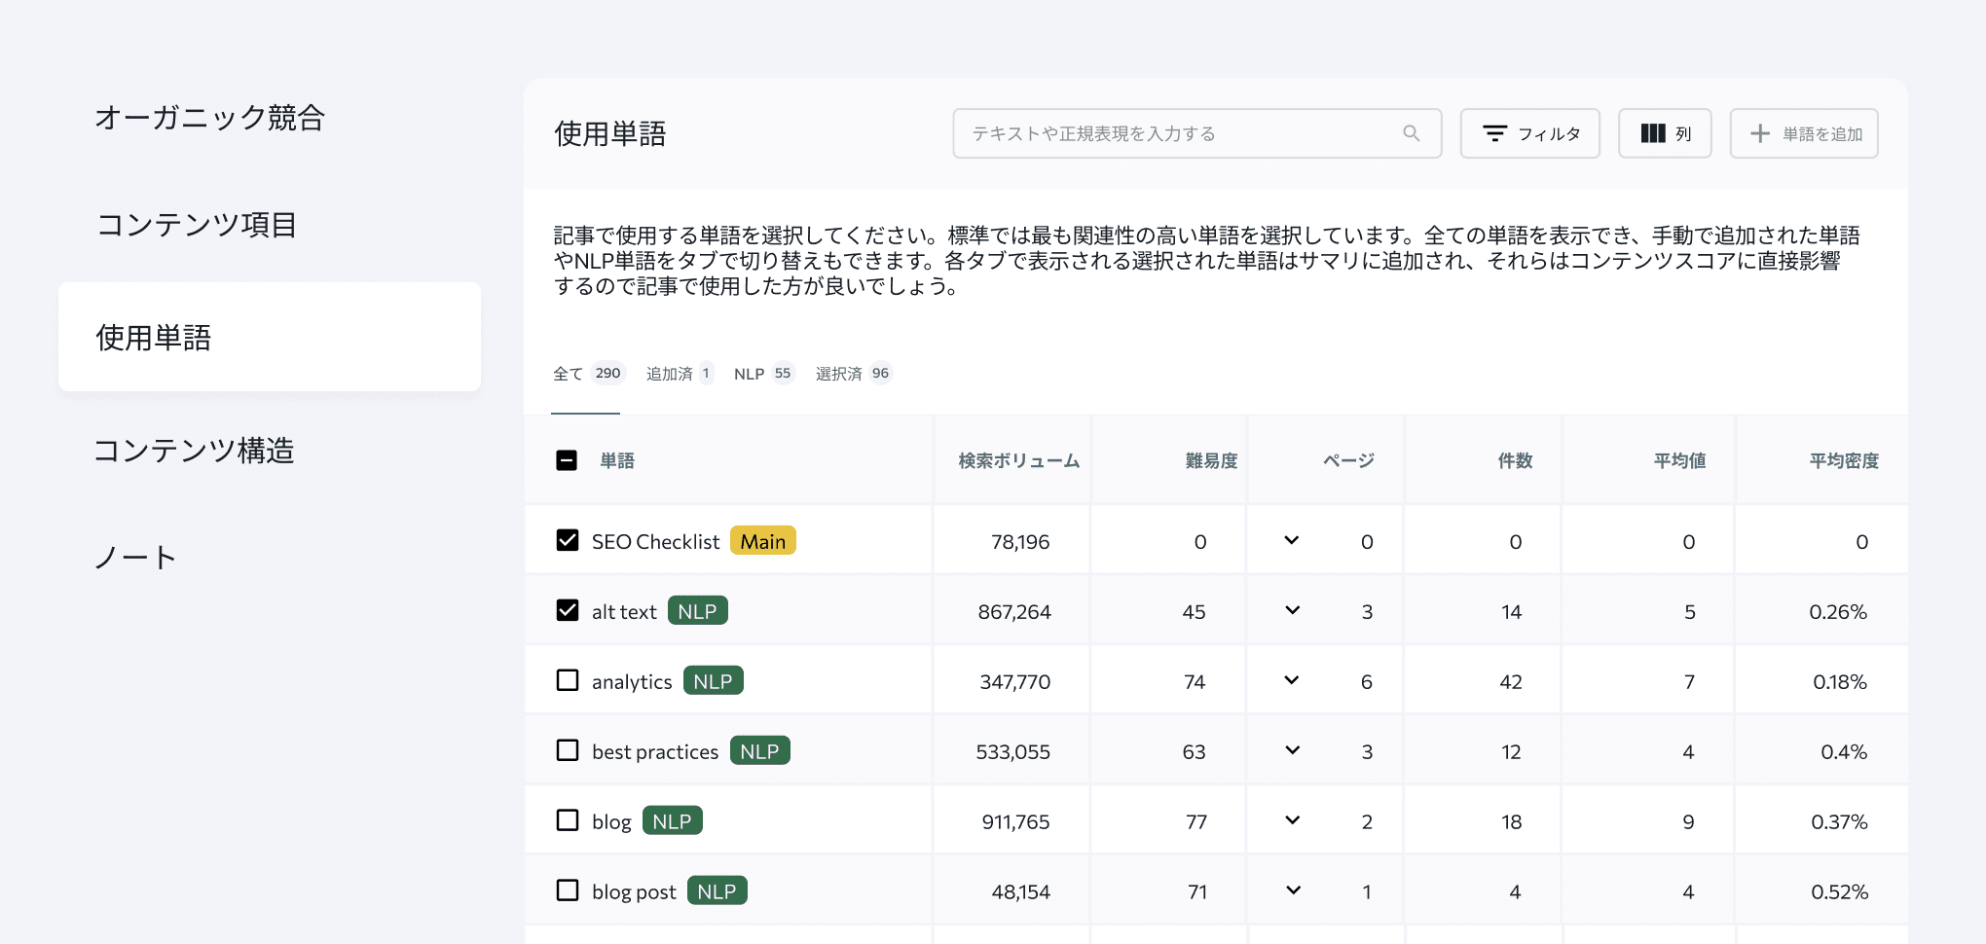Open the フィルタ filter button
Image resolution: width=1986 pixels, height=944 pixels.
click(1529, 133)
